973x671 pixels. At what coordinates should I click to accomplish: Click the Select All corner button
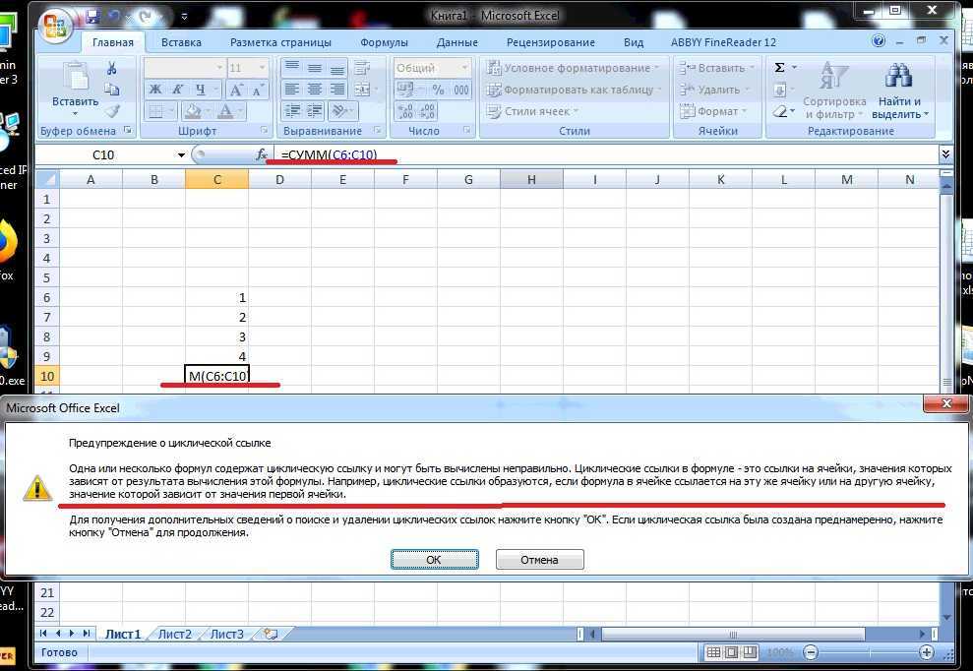[x=47, y=179]
